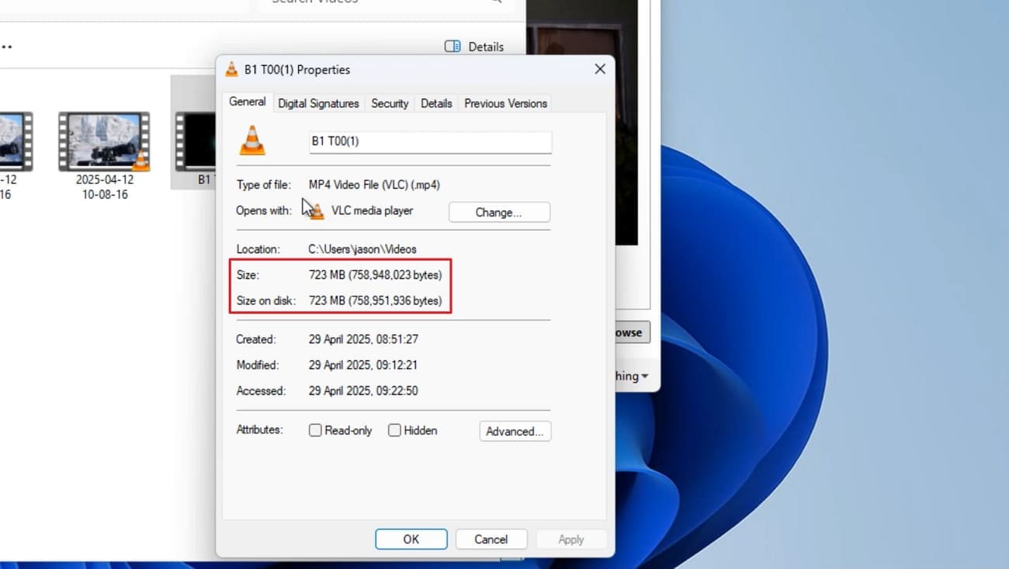This screenshot has width=1009, height=569.
Task: Click the VLC icon in the Properties title bar
Action: pos(231,69)
